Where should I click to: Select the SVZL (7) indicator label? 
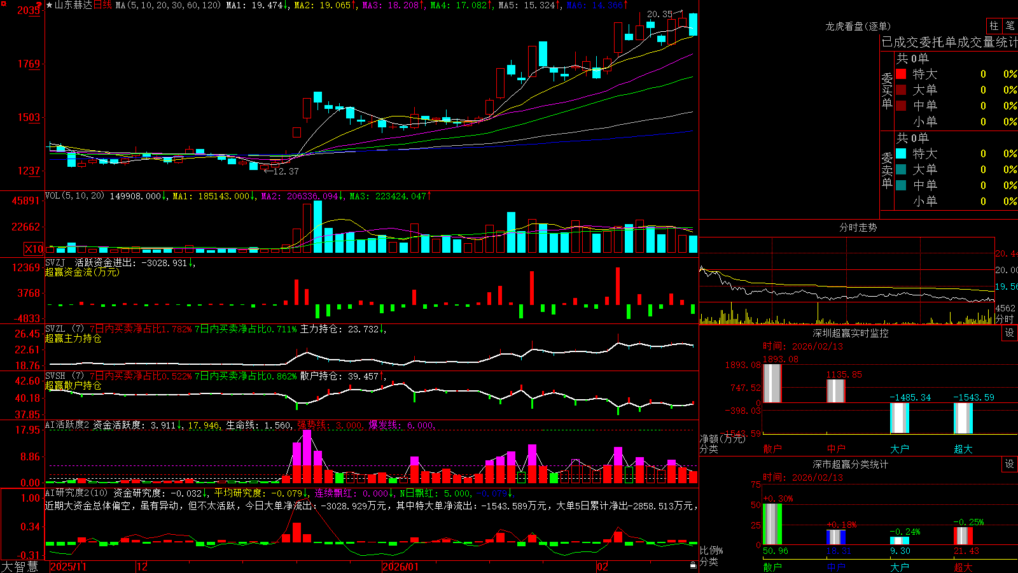tap(65, 329)
